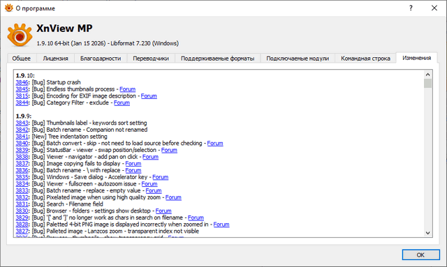Click the XnView MP logo icon
Viewport: 447px width, 267px height.
tap(20, 36)
